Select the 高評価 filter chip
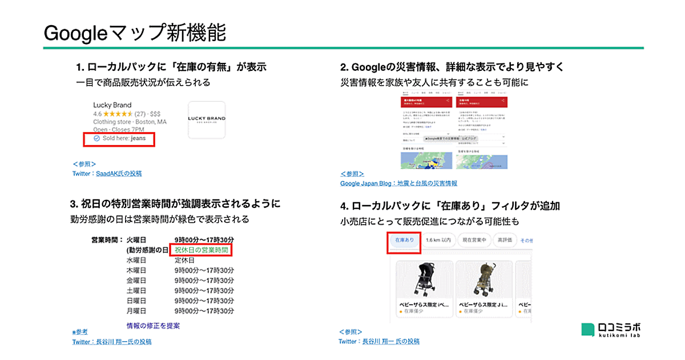This screenshot has width=685, height=360. pyautogui.click(x=505, y=240)
